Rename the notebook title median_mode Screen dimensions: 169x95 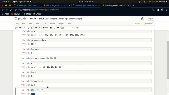[37, 18]
